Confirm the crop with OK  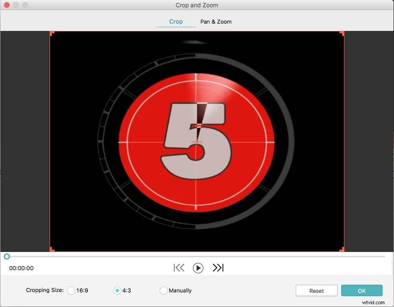coord(362,290)
